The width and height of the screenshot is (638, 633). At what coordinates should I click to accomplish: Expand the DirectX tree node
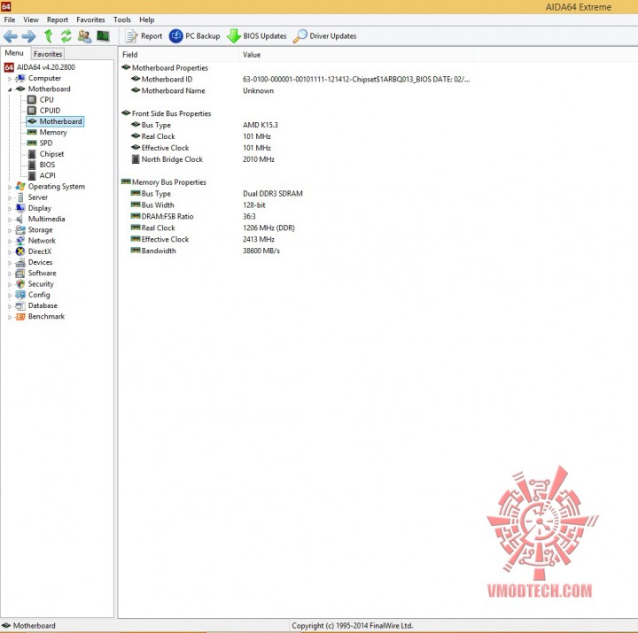10,252
